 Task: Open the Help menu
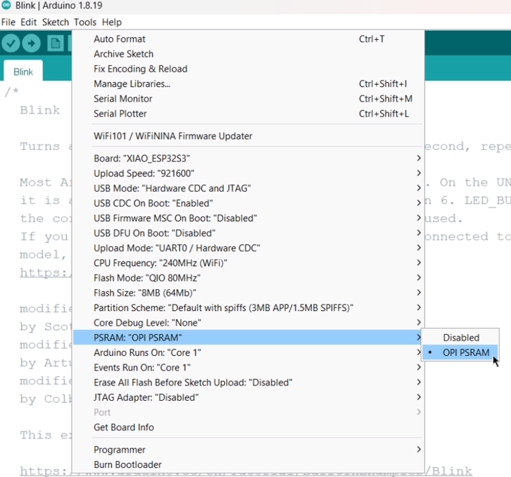tap(111, 22)
